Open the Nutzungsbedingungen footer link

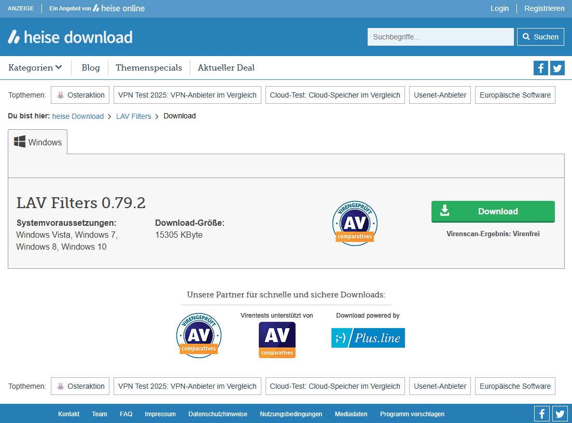(291, 414)
